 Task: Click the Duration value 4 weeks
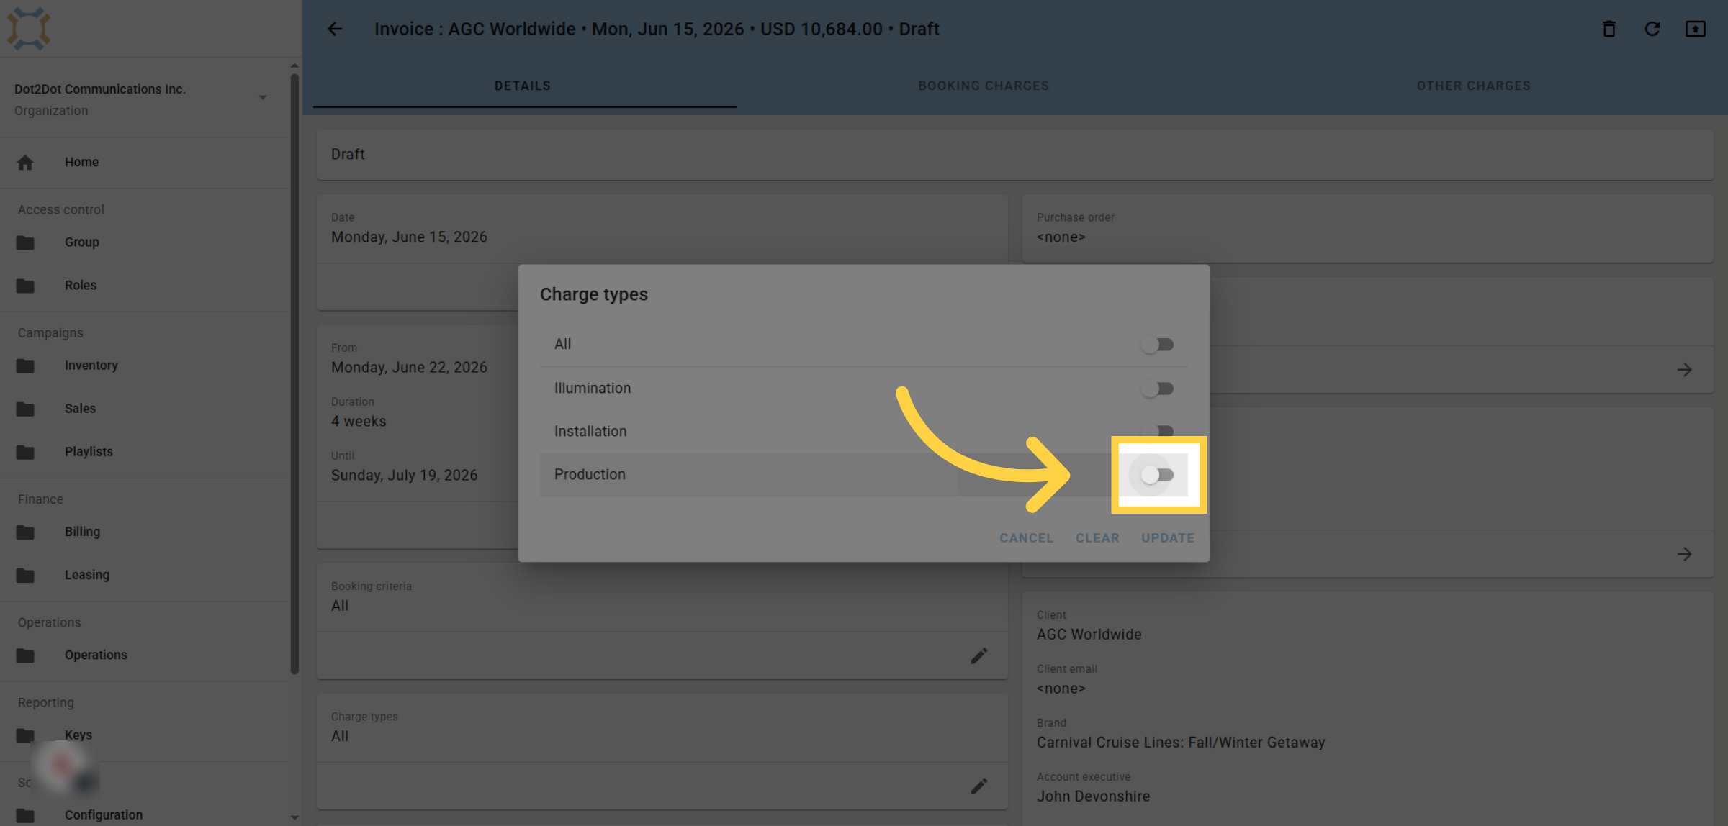(x=359, y=421)
